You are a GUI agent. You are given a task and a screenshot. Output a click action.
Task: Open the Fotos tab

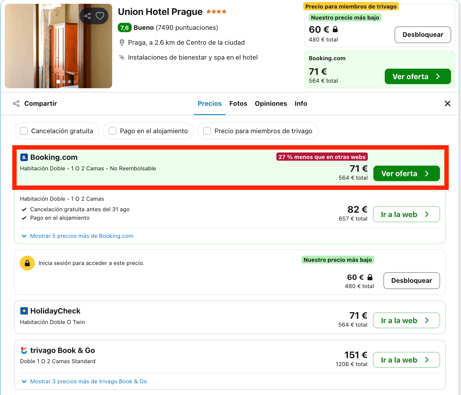(x=238, y=103)
